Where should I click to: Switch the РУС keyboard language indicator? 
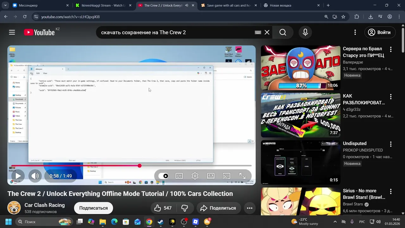tap(362, 222)
